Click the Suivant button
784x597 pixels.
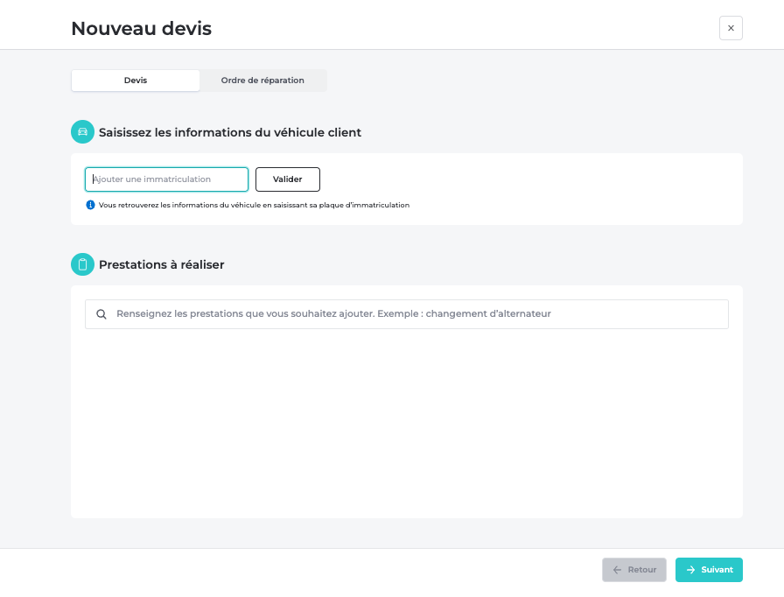pyautogui.click(x=709, y=570)
